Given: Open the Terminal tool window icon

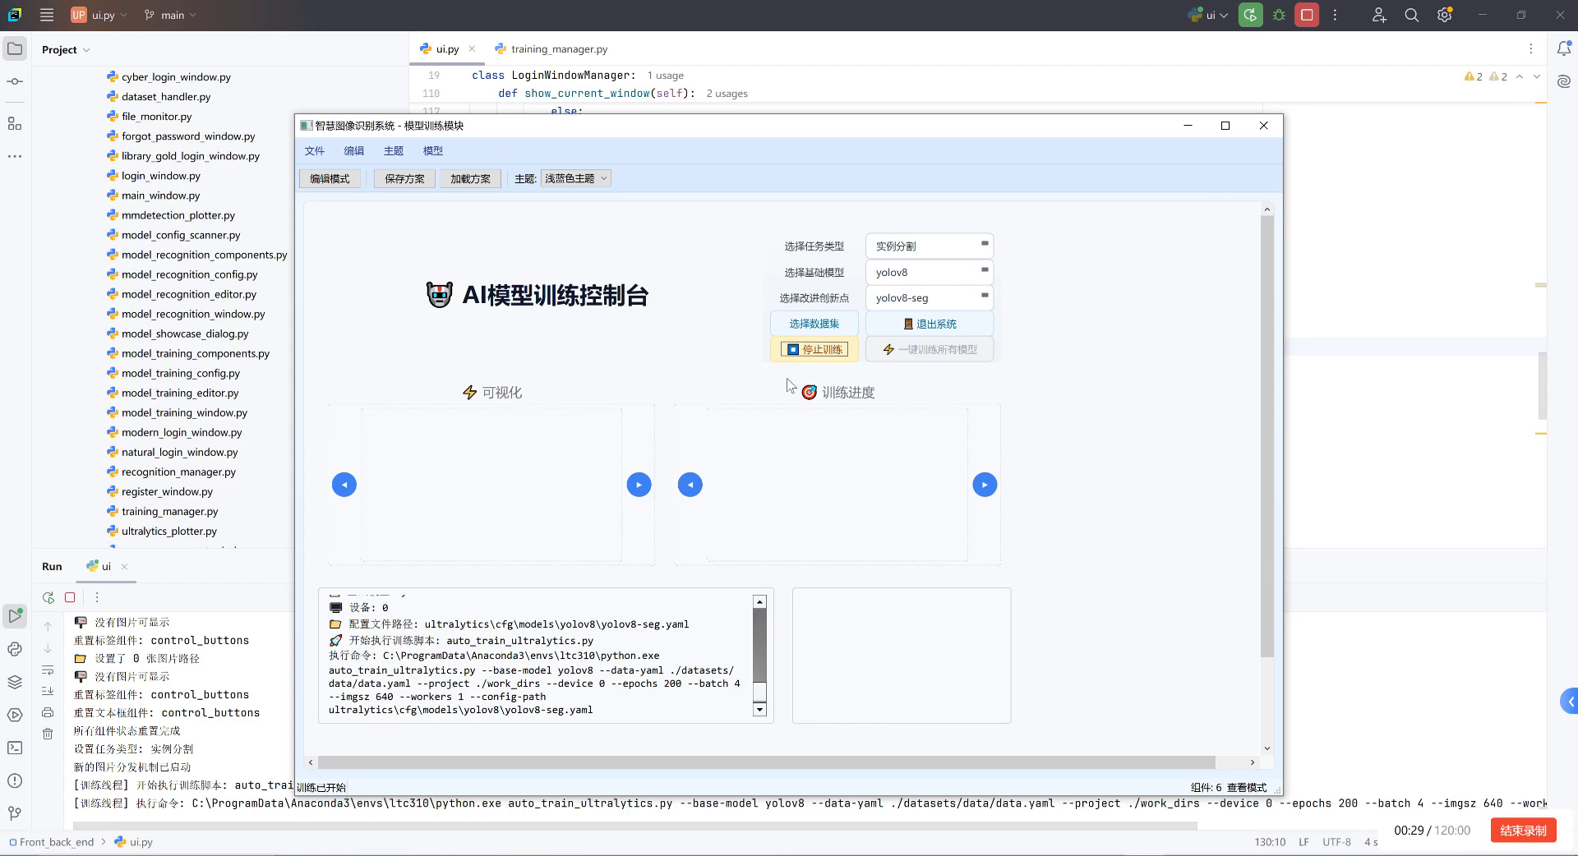Looking at the screenshot, I should (15, 748).
